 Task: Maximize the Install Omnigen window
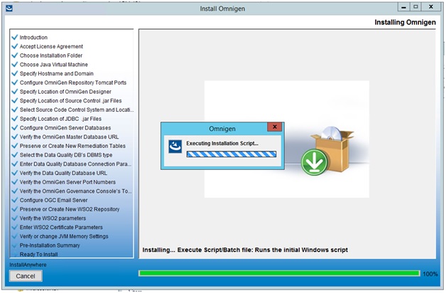coord(415,7)
